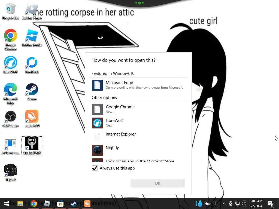The height and width of the screenshot is (209, 279).
Task: Select the LibreWolf desktop shortcut
Action: click(x=11, y=65)
